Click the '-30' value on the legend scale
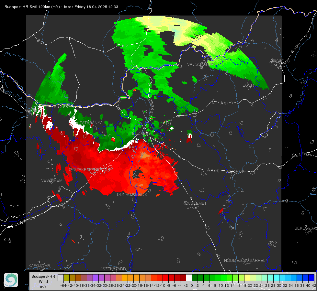The image size is (317, 291). [x=104, y=286]
